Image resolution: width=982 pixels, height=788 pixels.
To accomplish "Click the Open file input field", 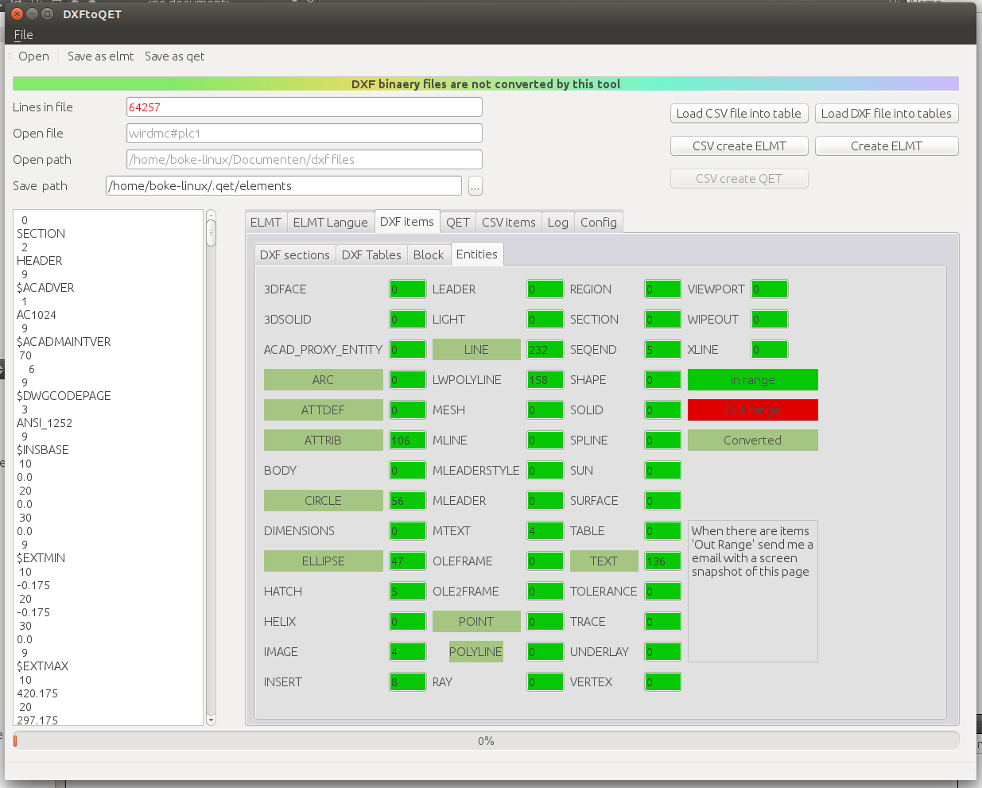I will pyautogui.click(x=305, y=134).
